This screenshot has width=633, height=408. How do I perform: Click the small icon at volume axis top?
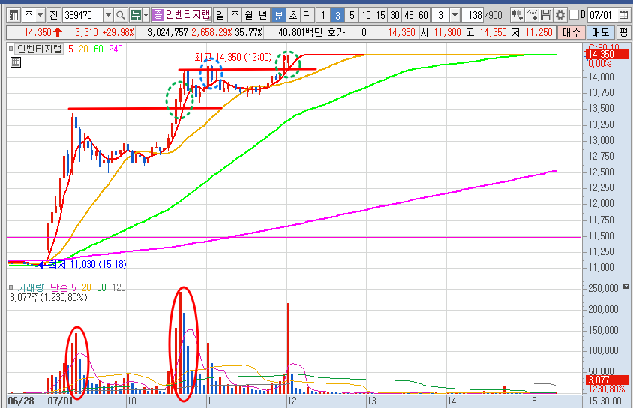click(x=626, y=286)
